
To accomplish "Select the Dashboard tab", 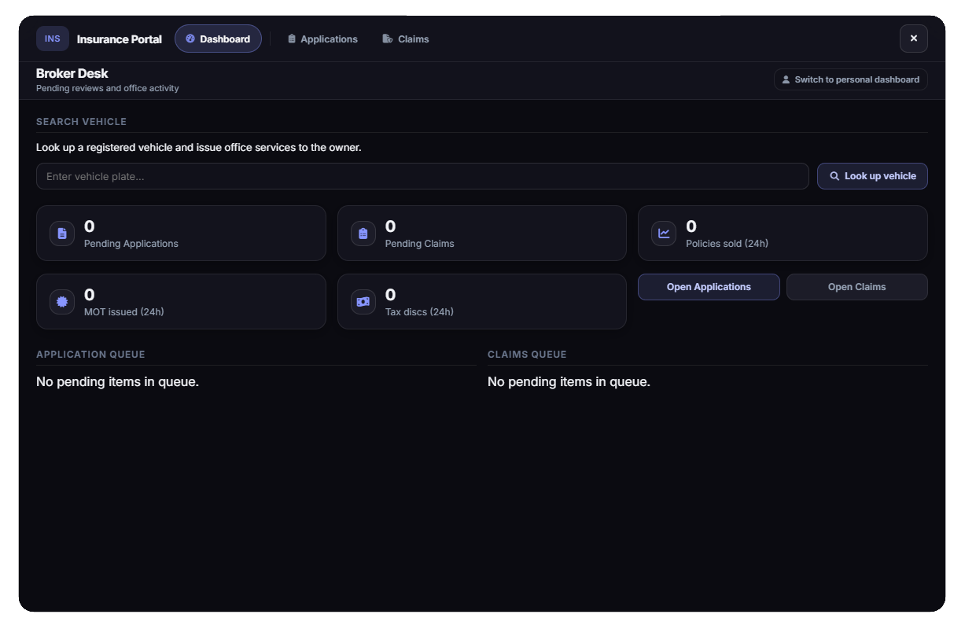I will pyautogui.click(x=218, y=39).
